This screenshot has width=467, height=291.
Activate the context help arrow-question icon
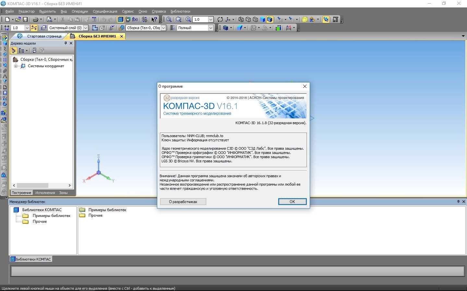click(x=154, y=19)
